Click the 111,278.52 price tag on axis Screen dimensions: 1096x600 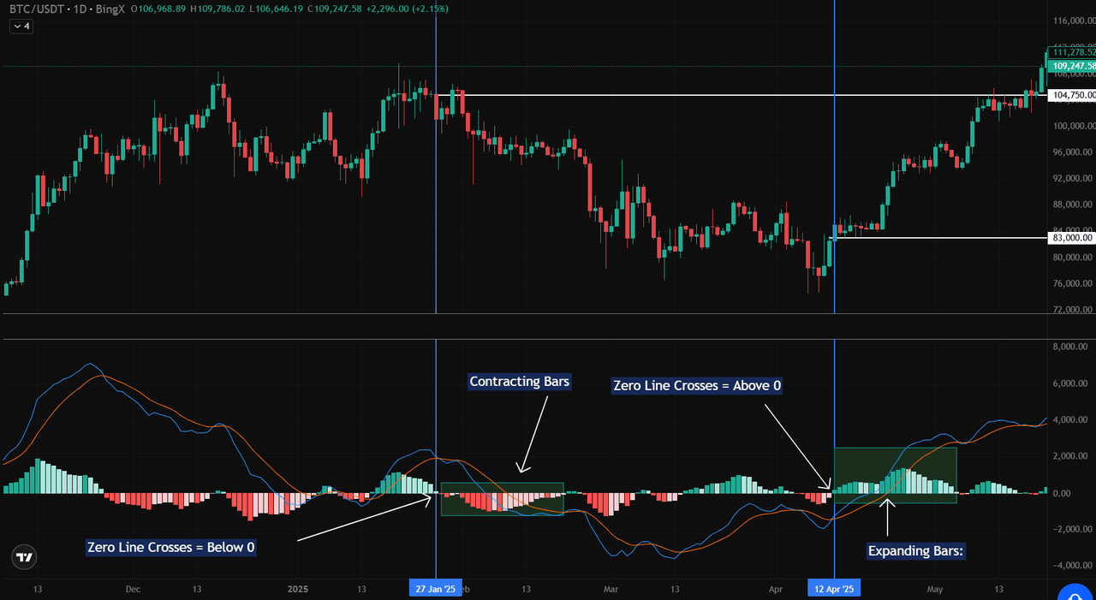(1072, 52)
